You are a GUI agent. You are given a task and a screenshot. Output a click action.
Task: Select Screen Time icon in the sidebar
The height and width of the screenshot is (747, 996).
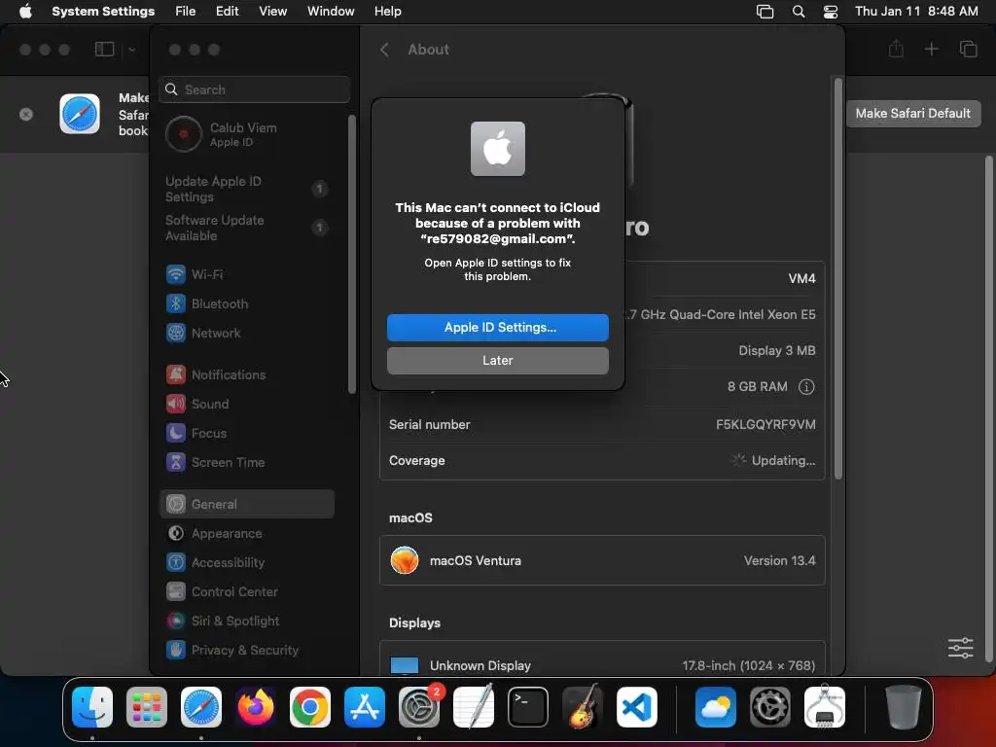point(176,462)
